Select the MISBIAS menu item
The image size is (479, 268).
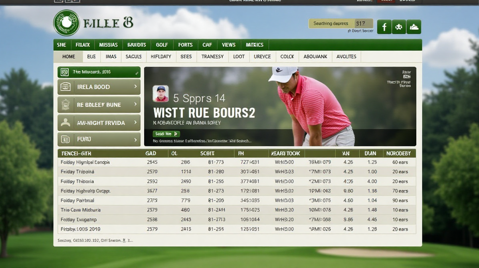(x=108, y=45)
